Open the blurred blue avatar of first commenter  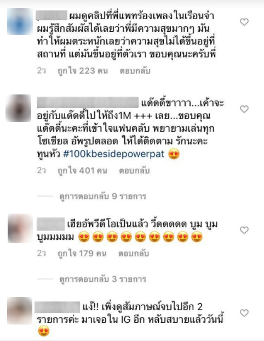tap(20, 22)
